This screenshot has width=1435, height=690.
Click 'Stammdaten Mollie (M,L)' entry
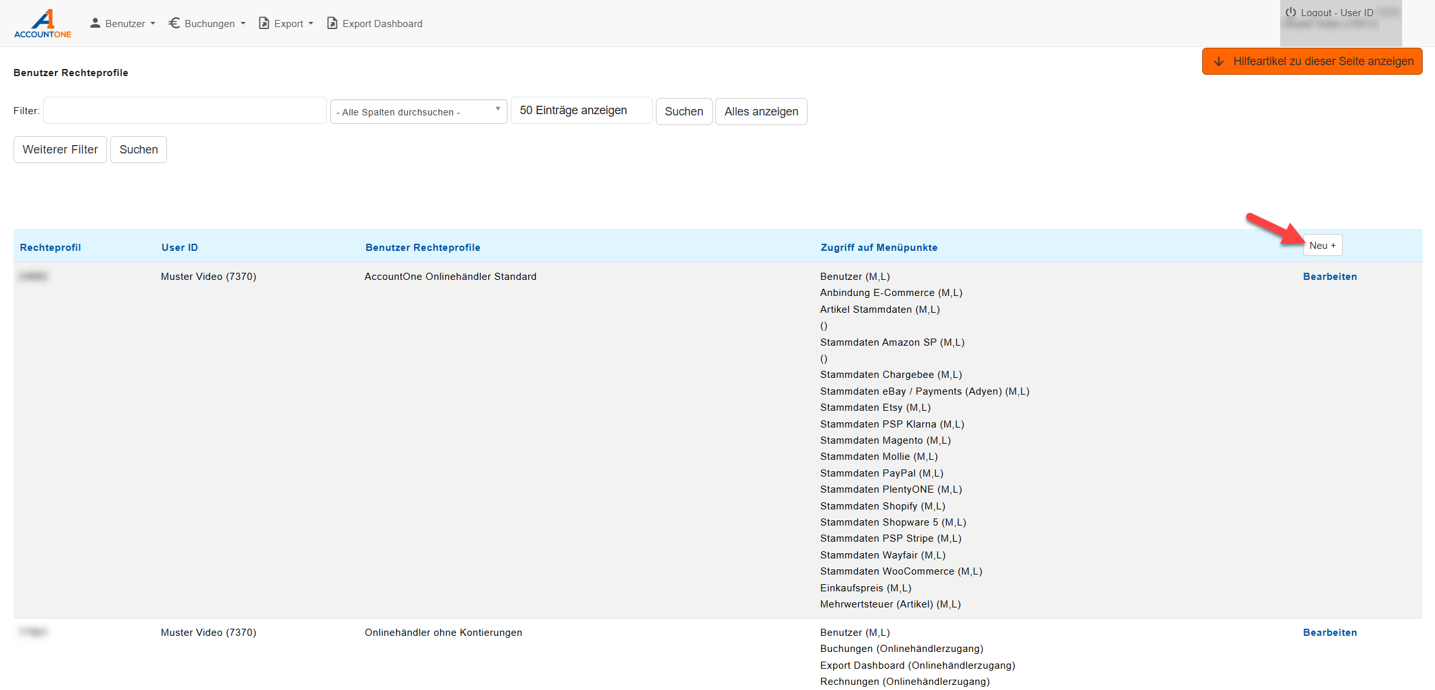tap(878, 457)
